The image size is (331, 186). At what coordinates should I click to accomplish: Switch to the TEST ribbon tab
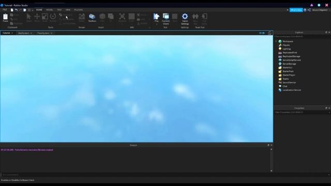tap(59, 10)
